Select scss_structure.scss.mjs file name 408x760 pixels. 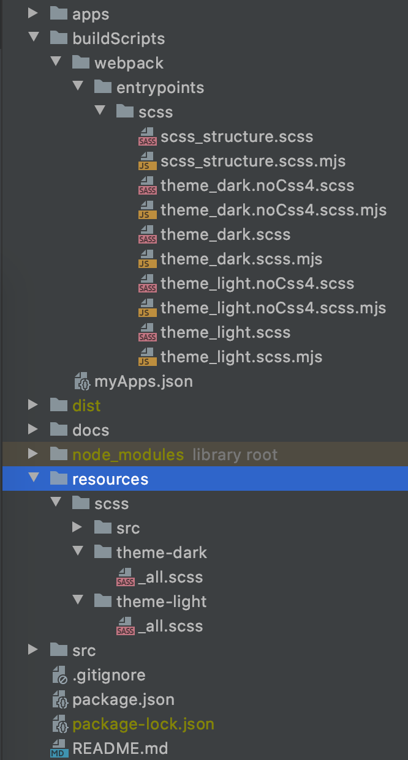coord(253,161)
